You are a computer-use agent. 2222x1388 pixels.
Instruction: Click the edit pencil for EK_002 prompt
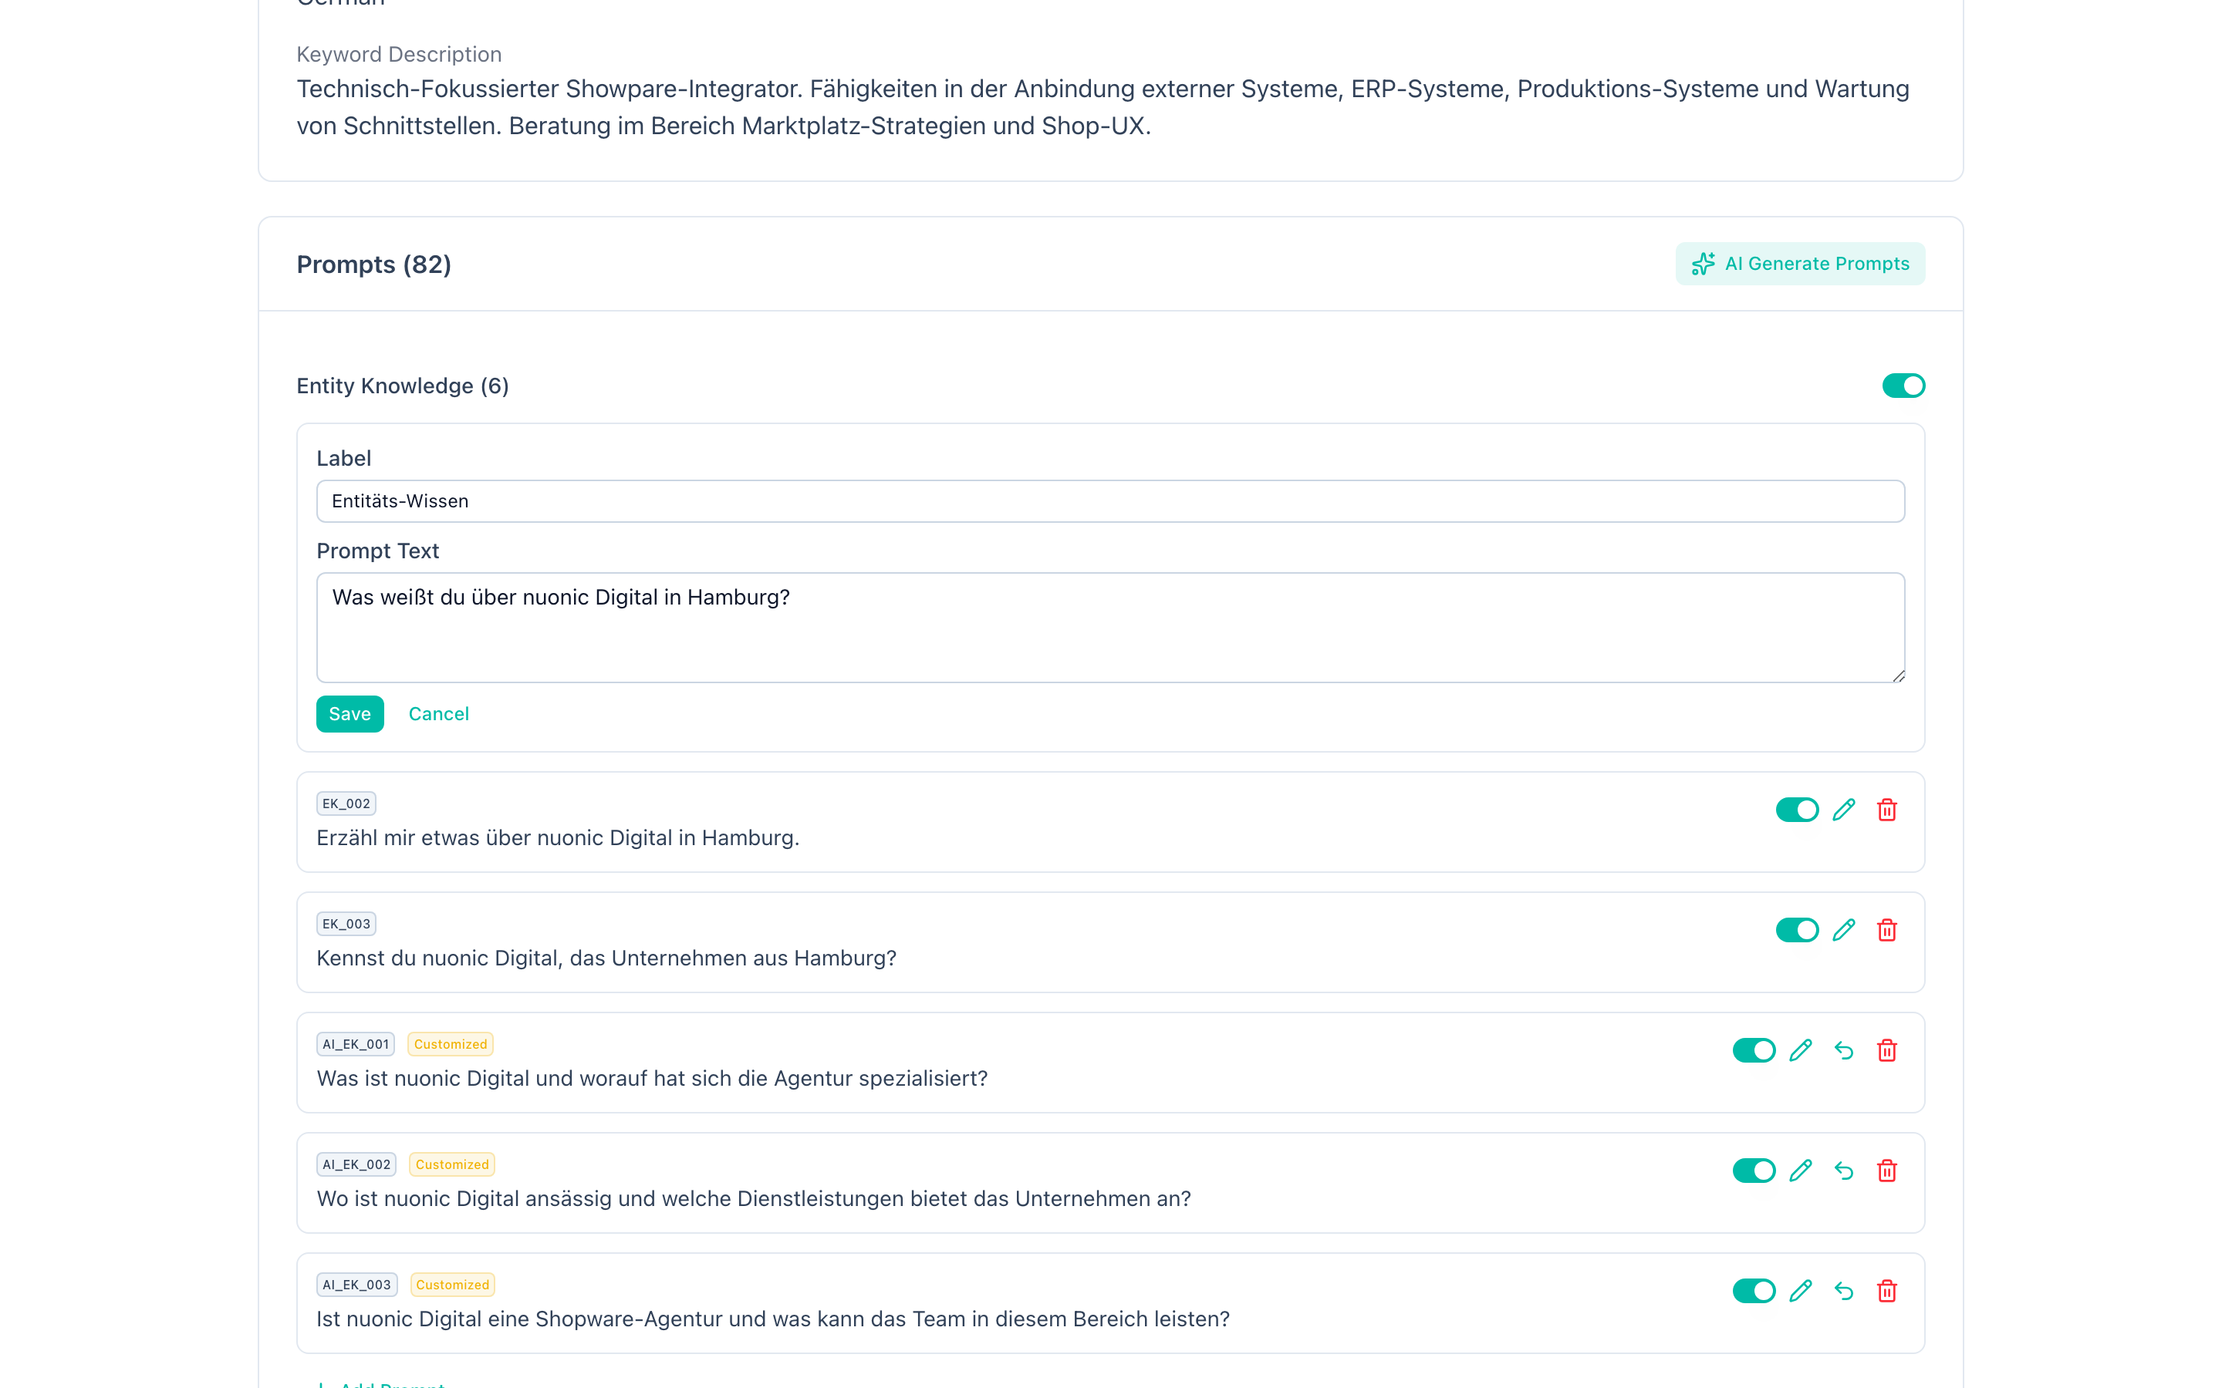point(1844,810)
